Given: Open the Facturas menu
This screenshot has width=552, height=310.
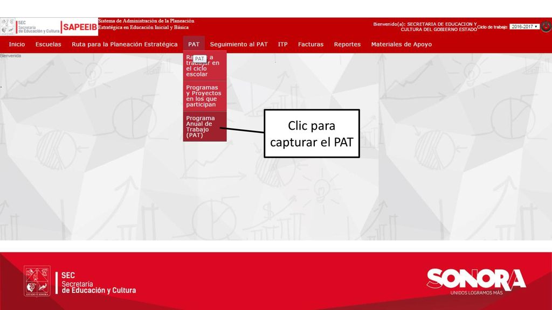Looking at the screenshot, I should [310, 44].
